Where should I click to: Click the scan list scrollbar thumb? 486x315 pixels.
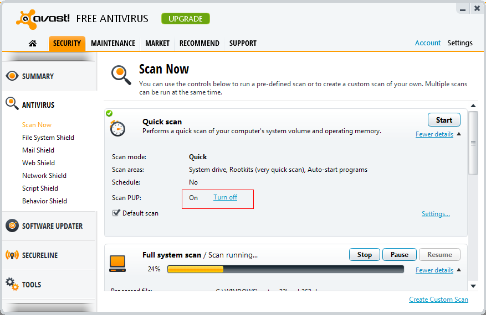pos(473,143)
